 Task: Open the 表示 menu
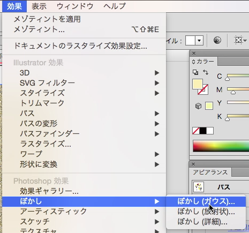click(39, 6)
